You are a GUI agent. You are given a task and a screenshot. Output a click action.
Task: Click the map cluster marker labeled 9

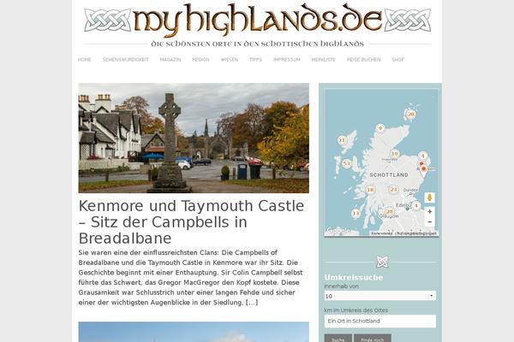(380, 128)
